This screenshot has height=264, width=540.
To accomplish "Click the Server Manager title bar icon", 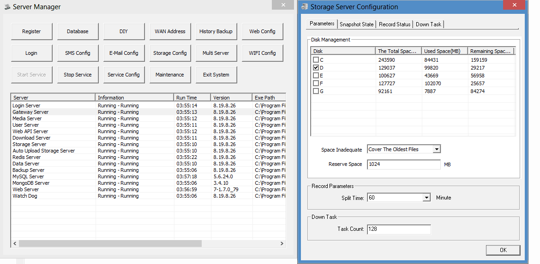I will [7, 6].
